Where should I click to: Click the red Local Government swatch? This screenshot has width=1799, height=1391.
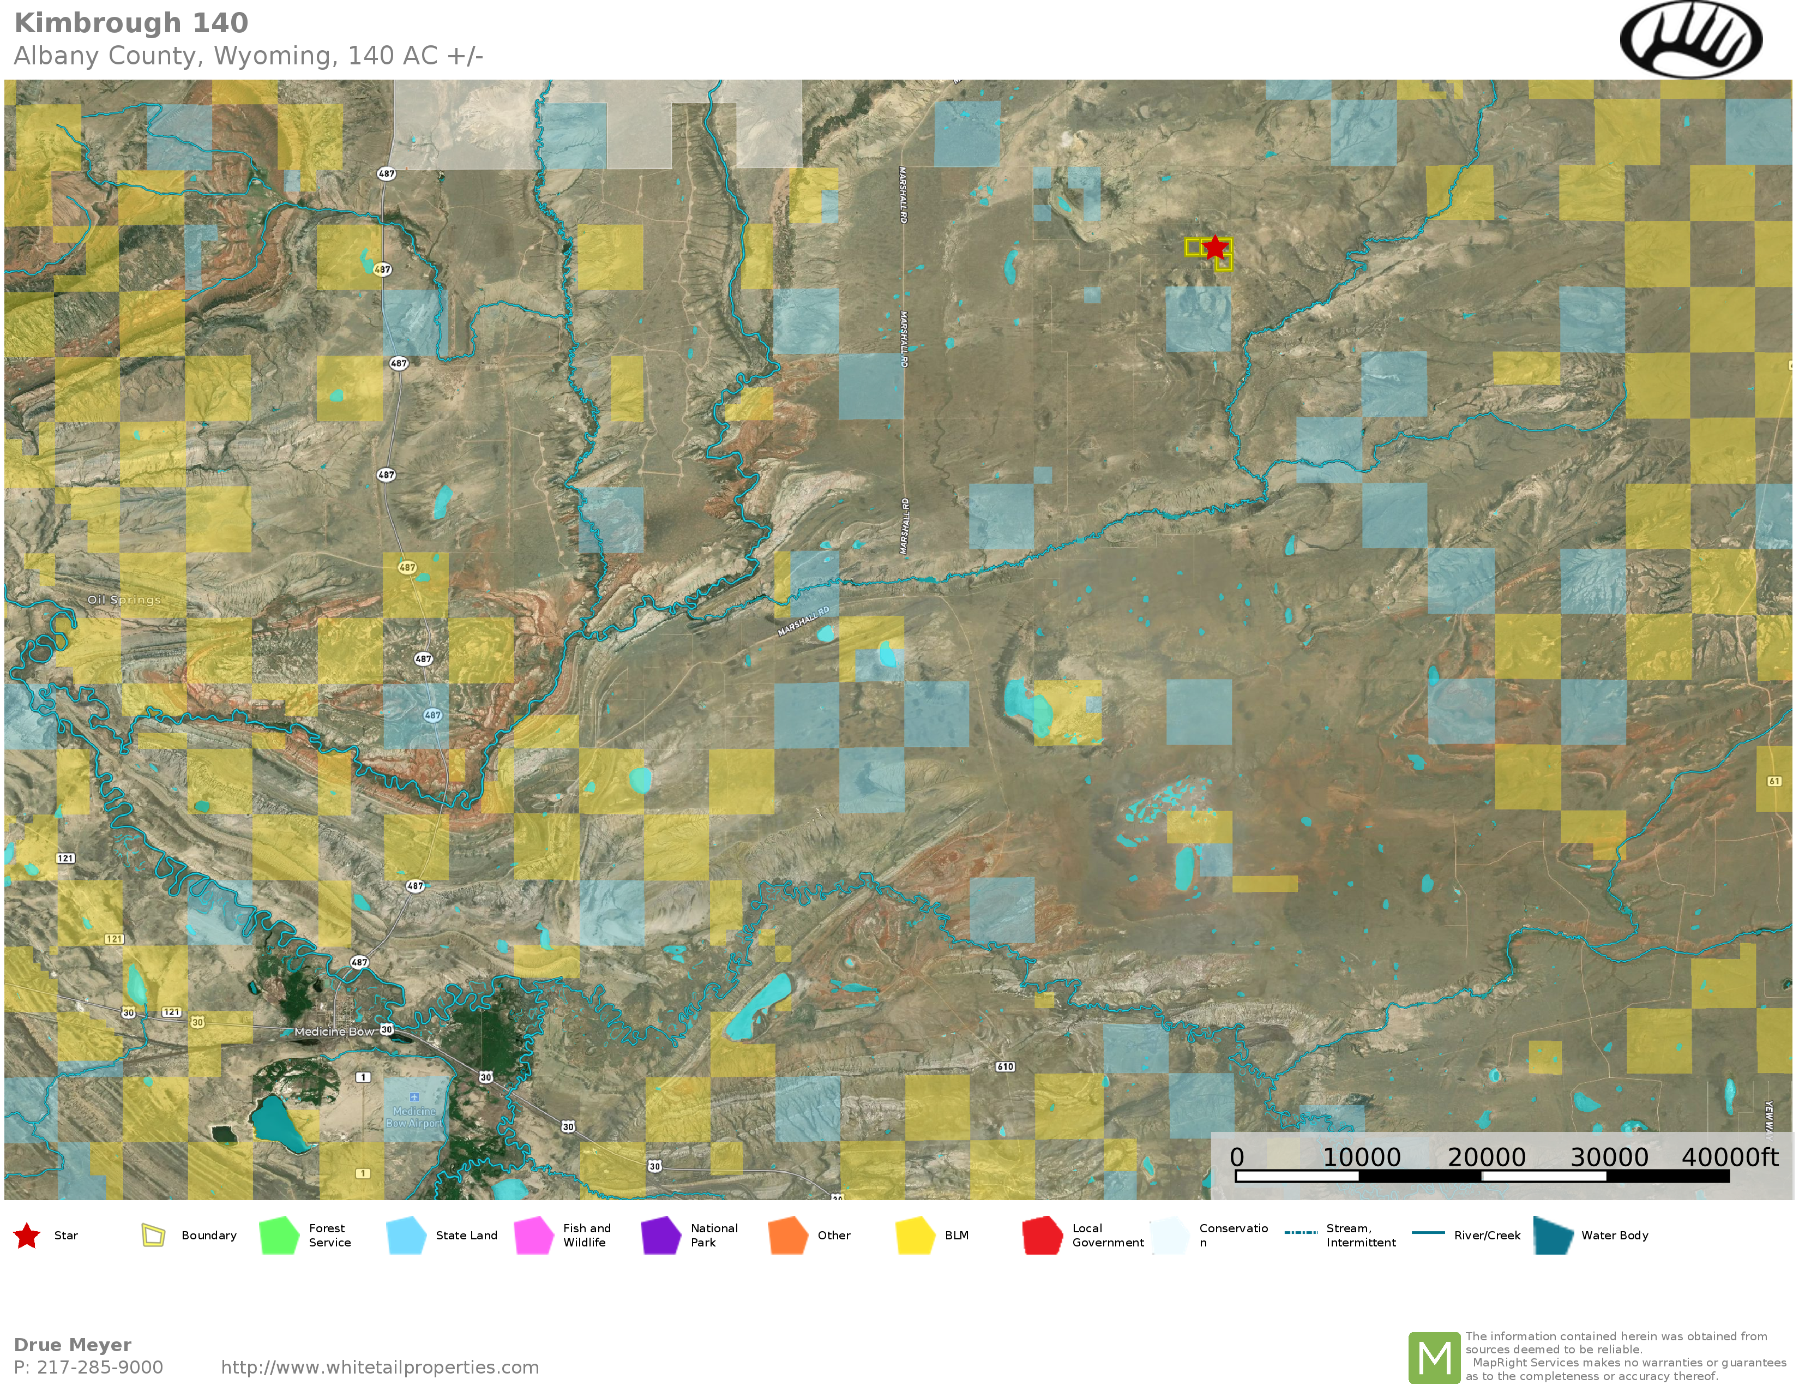pos(1042,1235)
